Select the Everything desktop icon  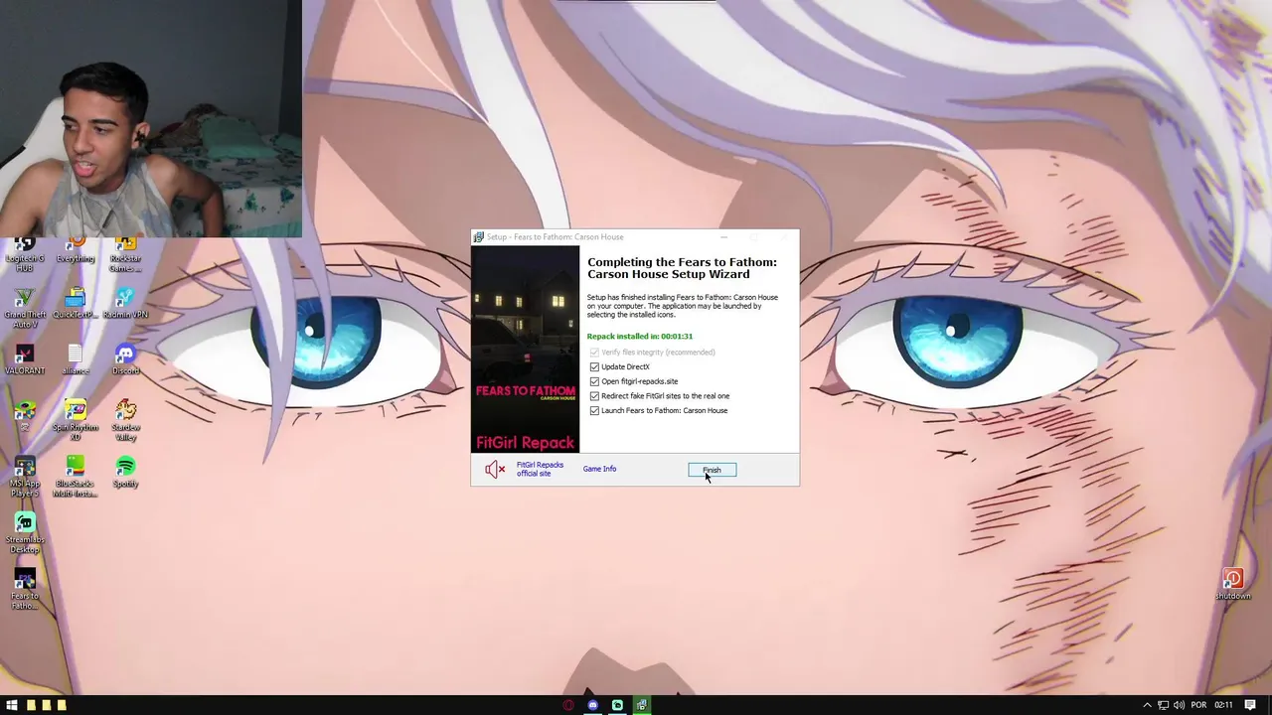[x=76, y=251]
